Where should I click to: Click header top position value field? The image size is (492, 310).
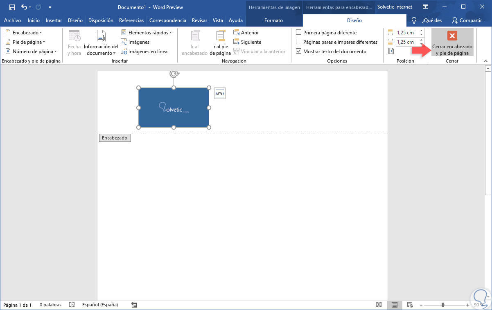(407, 32)
